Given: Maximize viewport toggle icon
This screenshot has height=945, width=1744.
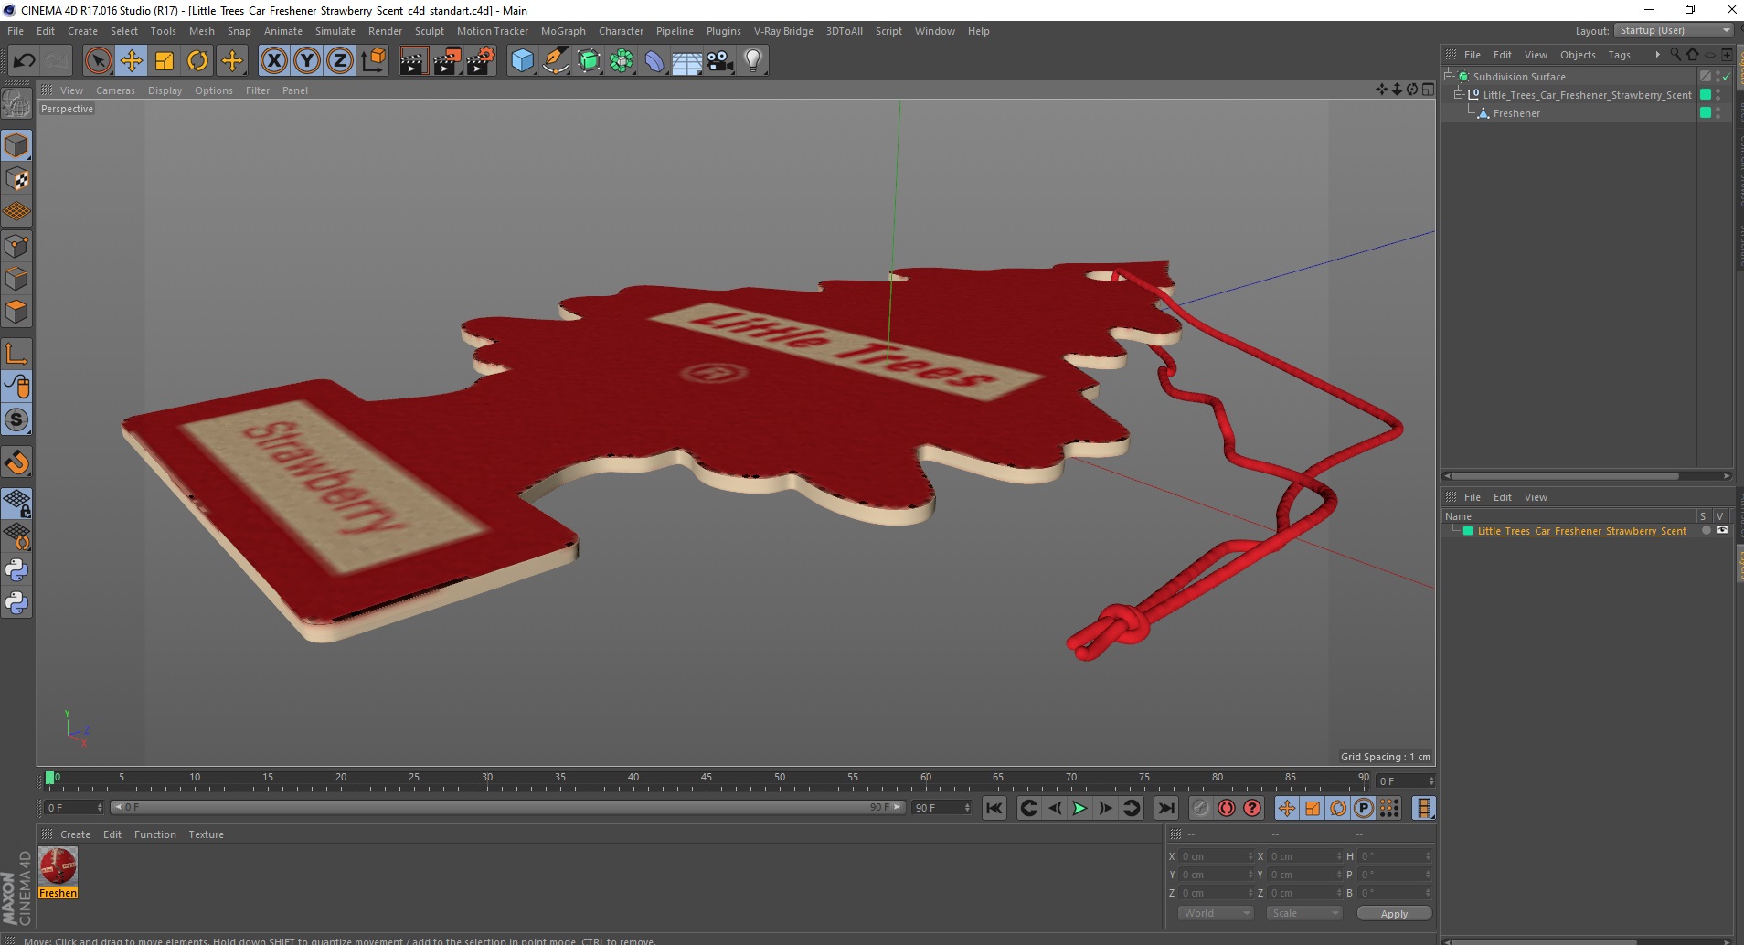Looking at the screenshot, I should tap(1428, 90).
